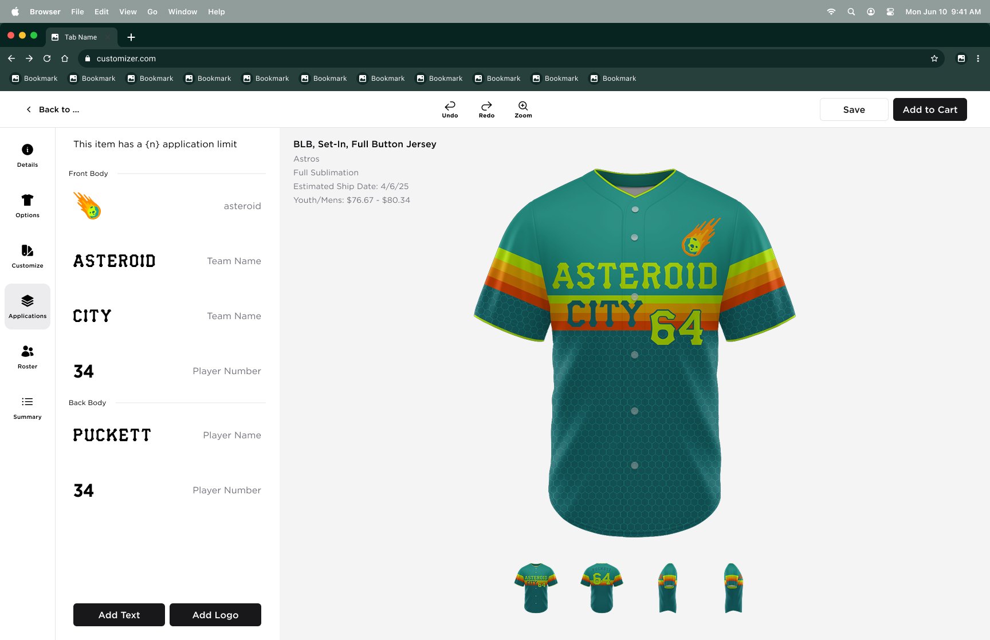
Task: Navigate back with browser back arrow
Action: coord(11,58)
